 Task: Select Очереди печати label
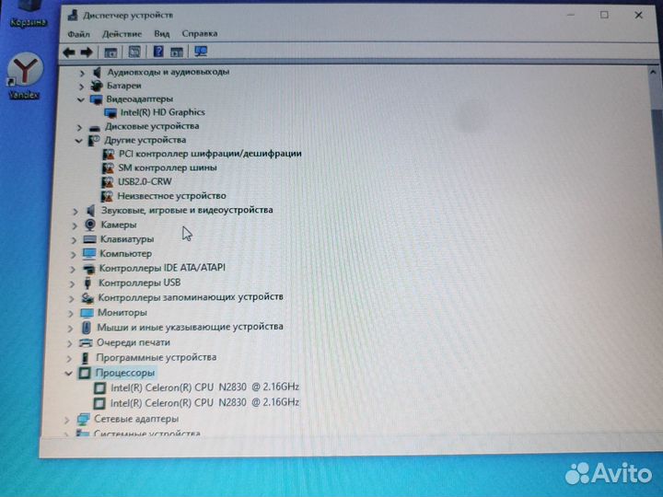(x=134, y=342)
